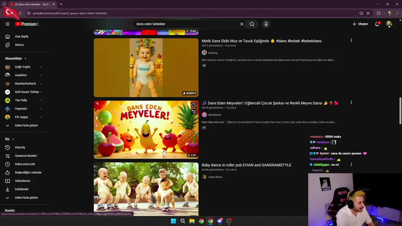This screenshot has height=226, width=402.
Task: Open the browser extensions puzzle icon
Action: [x=378, y=13]
